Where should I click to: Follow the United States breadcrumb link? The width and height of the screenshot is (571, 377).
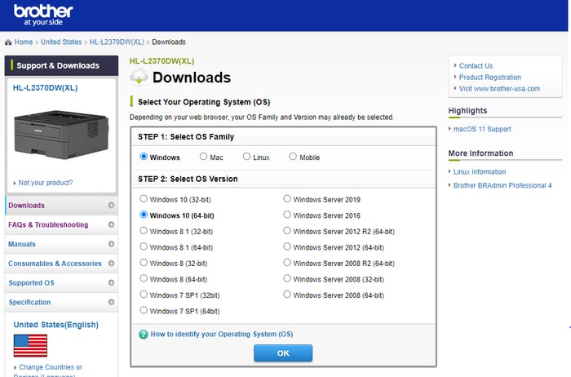tap(61, 42)
